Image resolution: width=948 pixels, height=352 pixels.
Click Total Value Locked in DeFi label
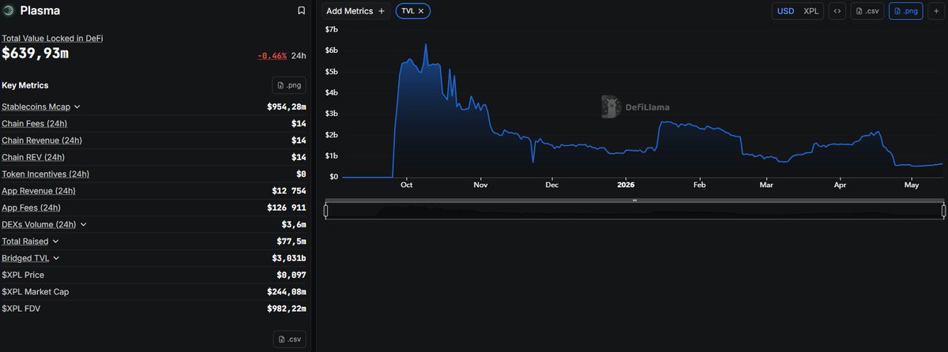[x=52, y=38]
